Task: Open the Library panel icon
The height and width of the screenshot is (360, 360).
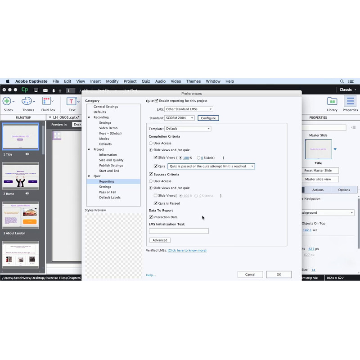Action: (x=332, y=101)
